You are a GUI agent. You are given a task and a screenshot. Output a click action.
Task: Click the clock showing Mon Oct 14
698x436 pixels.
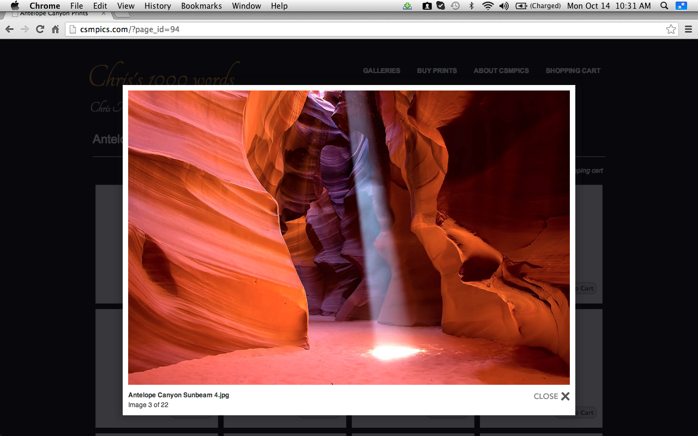pyautogui.click(x=609, y=5)
